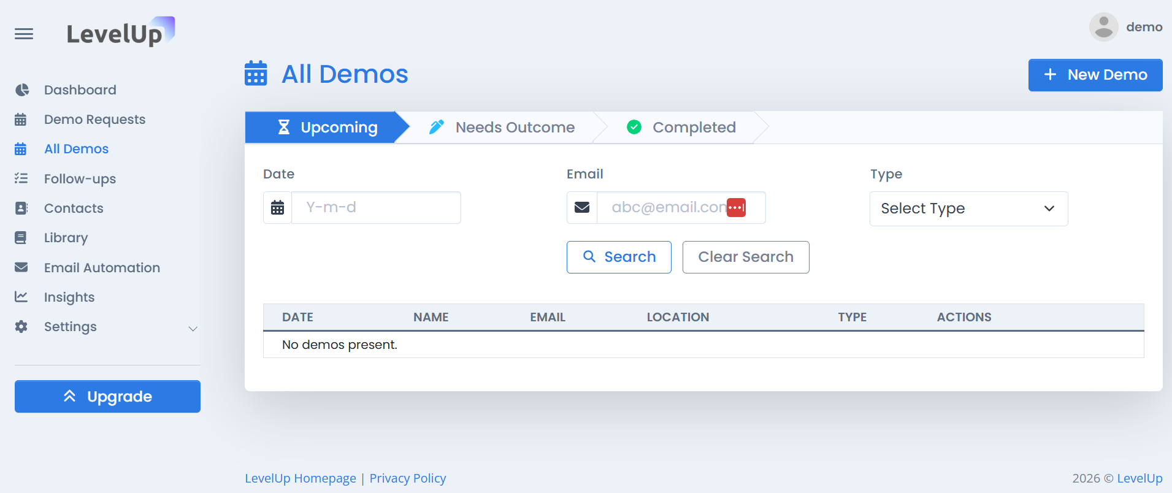The width and height of the screenshot is (1172, 493).
Task: Click the New Demo button
Action: point(1095,75)
